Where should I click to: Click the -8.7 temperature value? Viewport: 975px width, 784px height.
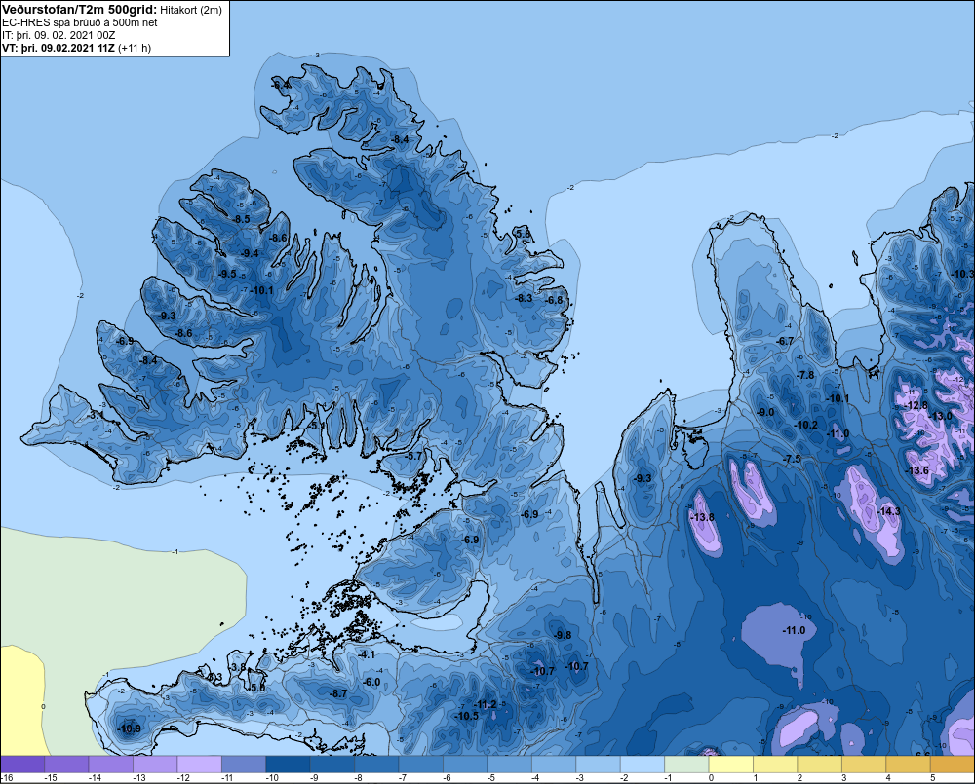(338, 693)
